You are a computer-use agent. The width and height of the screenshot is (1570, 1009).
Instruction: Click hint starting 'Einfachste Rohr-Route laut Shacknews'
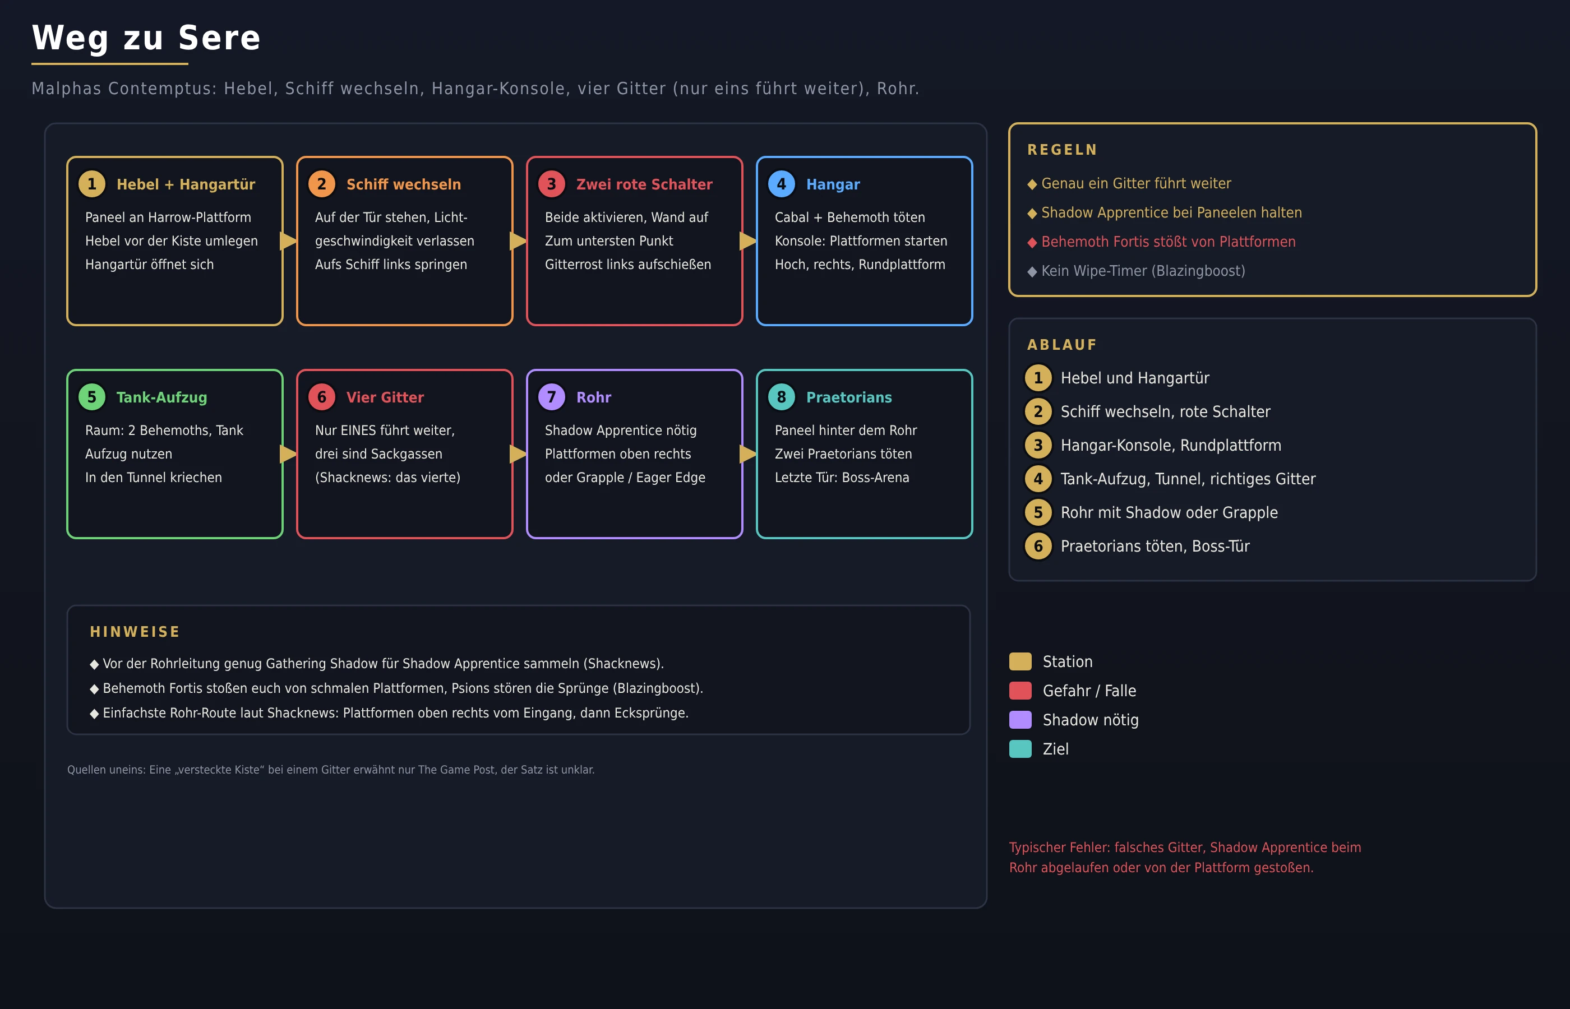(389, 713)
